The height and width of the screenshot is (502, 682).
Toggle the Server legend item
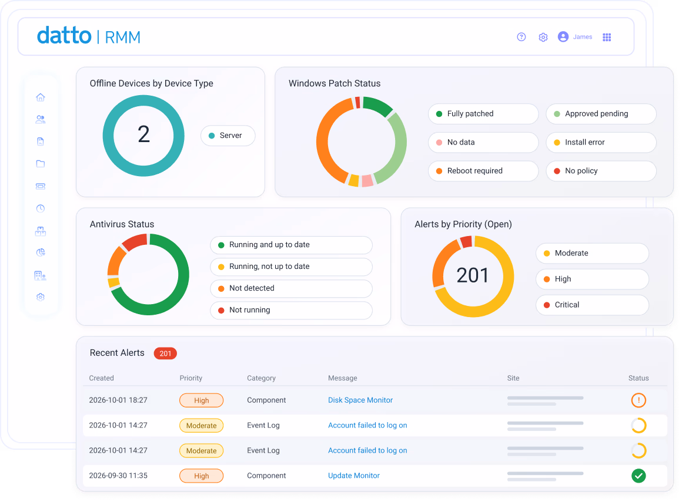(x=228, y=136)
